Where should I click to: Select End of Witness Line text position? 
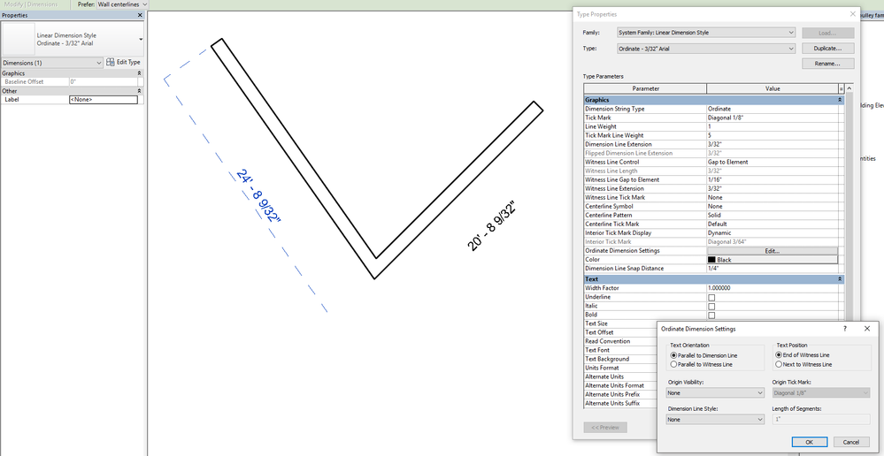click(779, 355)
